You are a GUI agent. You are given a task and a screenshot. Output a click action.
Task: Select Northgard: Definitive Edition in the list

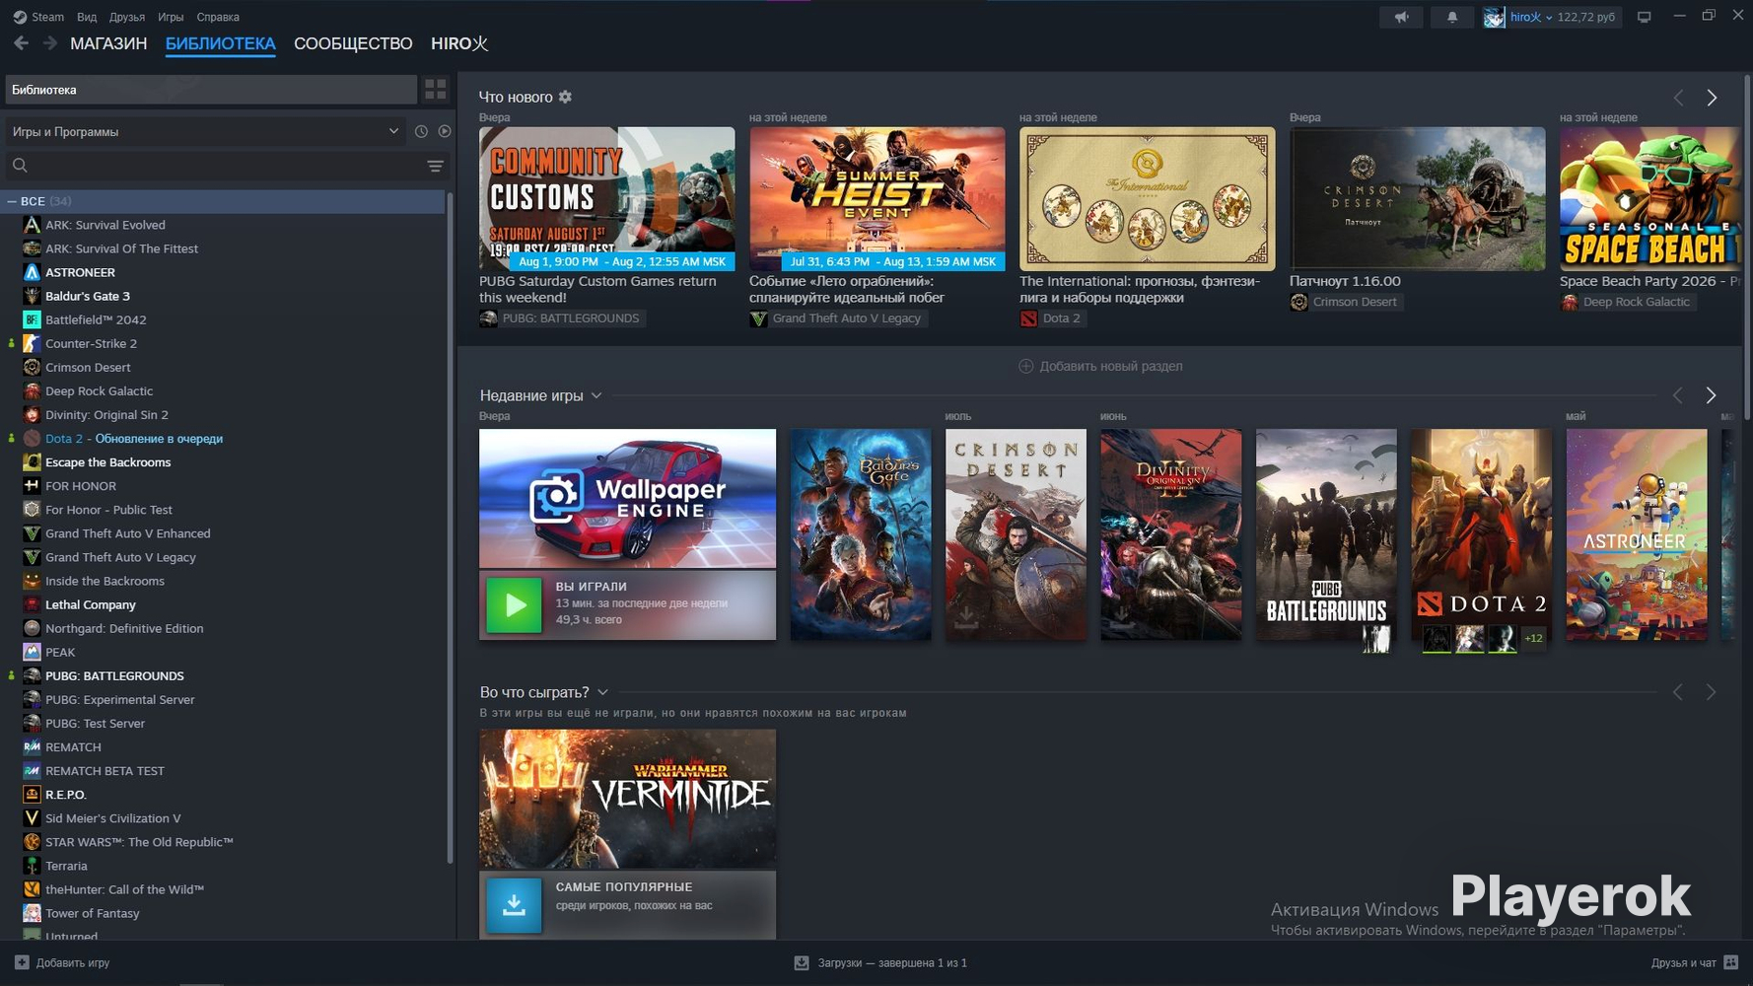pyautogui.click(x=124, y=628)
